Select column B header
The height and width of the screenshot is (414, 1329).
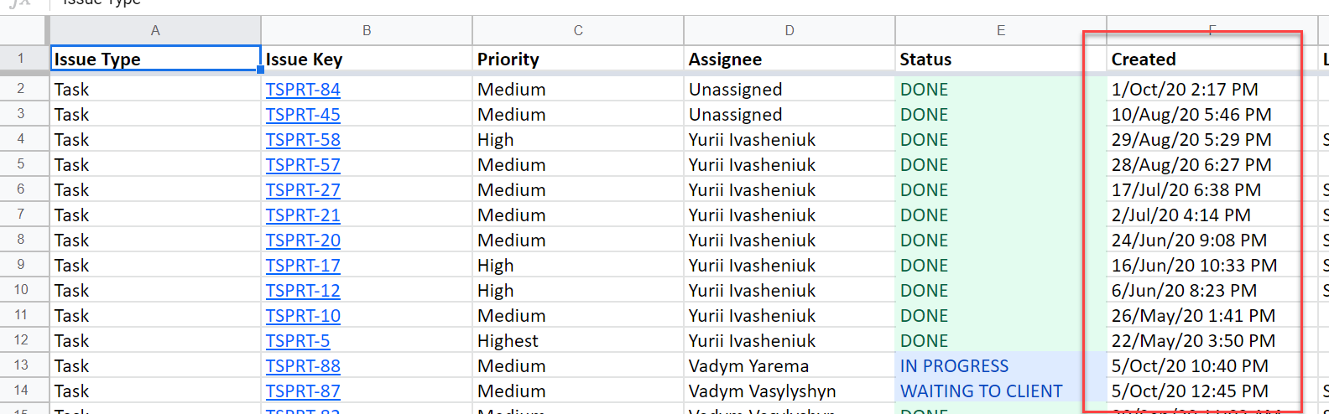click(367, 30)
